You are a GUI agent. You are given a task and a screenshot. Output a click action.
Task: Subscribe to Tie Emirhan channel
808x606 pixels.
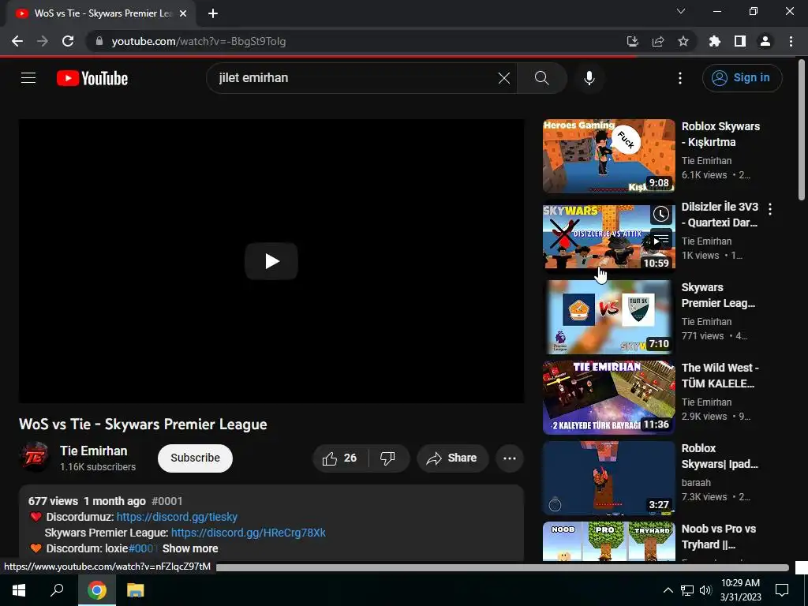tap(196, 458)
